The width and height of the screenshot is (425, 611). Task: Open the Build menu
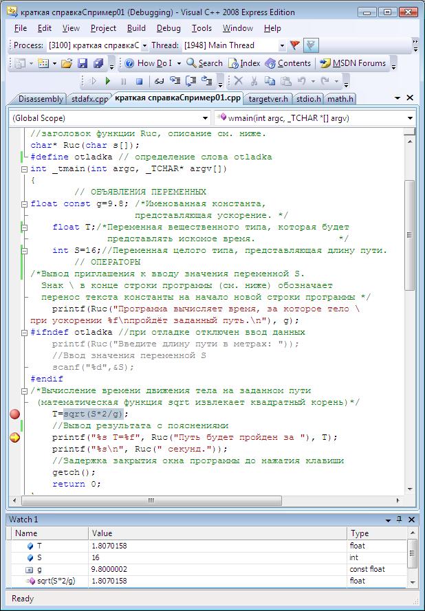coord(136,28)
